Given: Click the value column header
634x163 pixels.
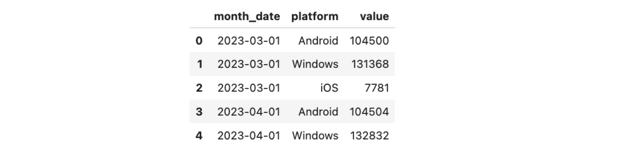Looking at the screenshot, I should [x=374, y=16].
